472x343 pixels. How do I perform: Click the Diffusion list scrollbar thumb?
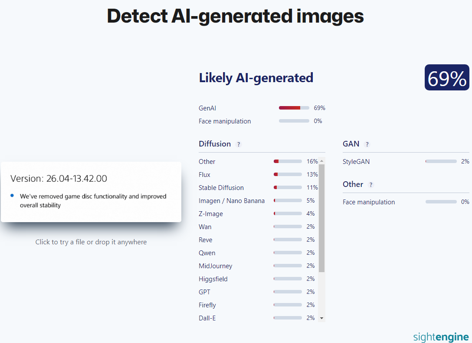click(x=321, y=218)
